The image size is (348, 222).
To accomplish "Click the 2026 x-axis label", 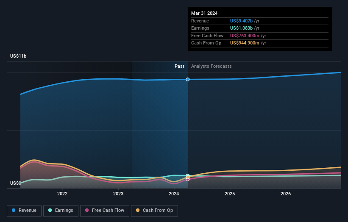I will 286,194.
